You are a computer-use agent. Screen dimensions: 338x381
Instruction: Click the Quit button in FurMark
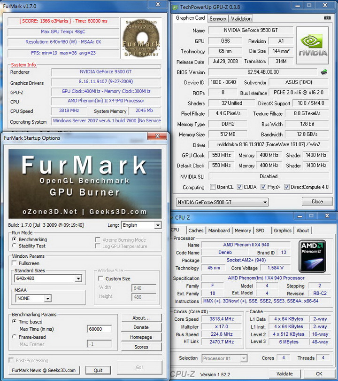(x=98, y=370)
